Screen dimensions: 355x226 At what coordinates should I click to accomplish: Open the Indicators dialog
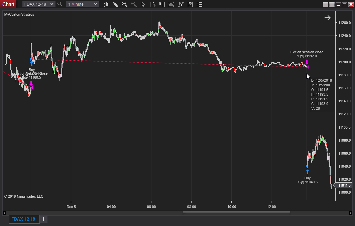(x=181, y=4)
